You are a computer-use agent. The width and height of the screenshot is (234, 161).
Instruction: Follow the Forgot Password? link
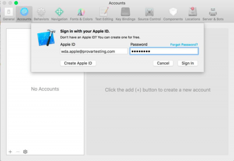[x=184, y=45]
